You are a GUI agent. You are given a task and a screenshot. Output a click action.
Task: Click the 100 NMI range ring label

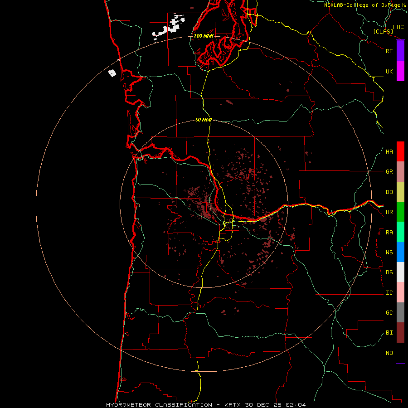click(204, 36)
